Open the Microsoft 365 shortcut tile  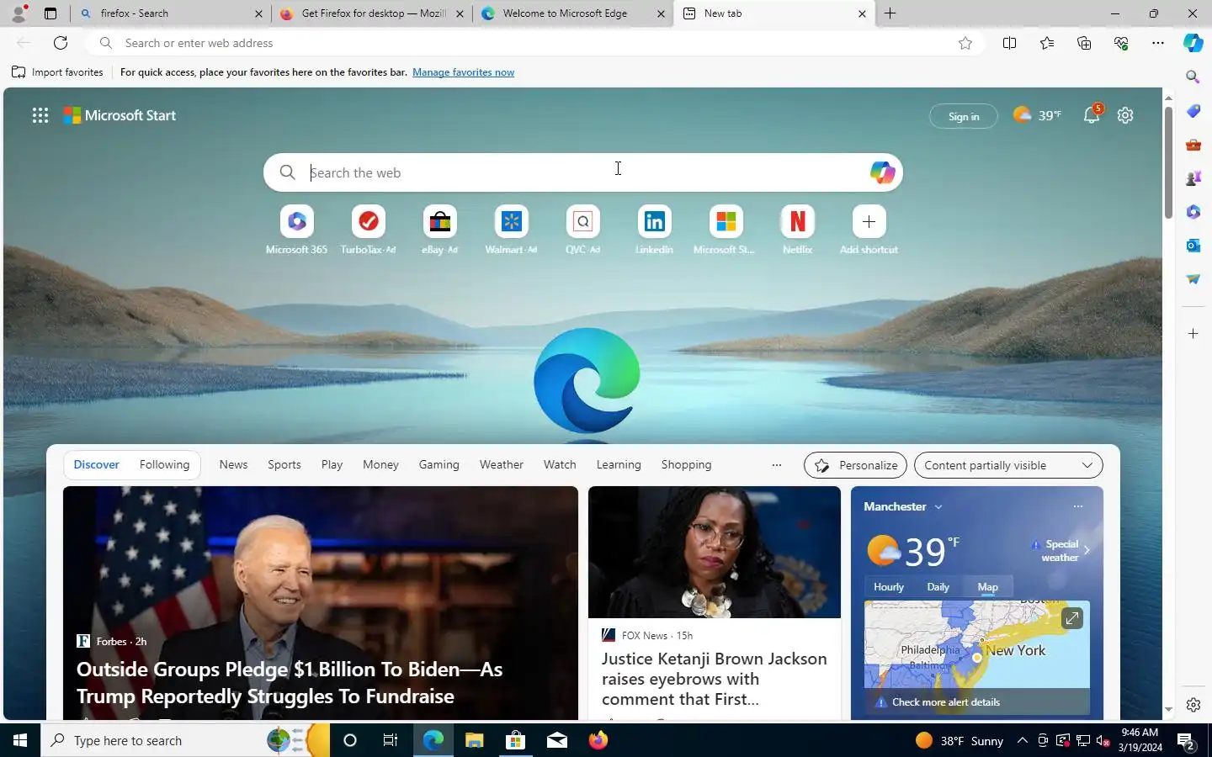(x=296, y=230)
